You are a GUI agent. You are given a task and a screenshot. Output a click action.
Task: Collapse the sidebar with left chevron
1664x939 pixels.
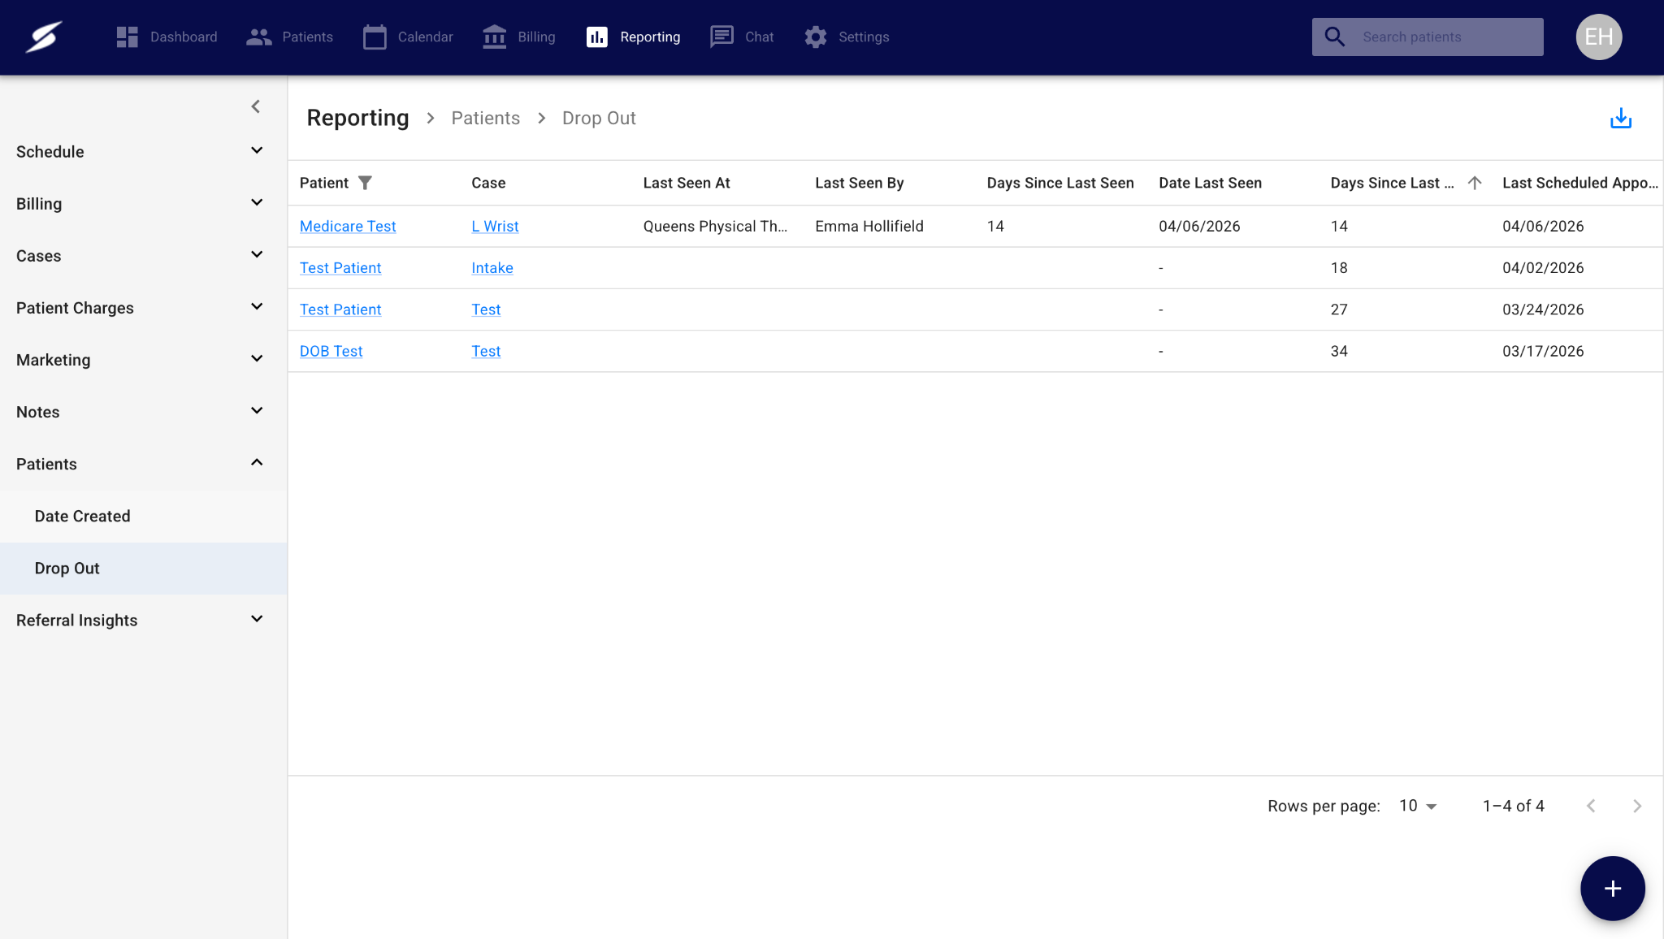point(256,106)
